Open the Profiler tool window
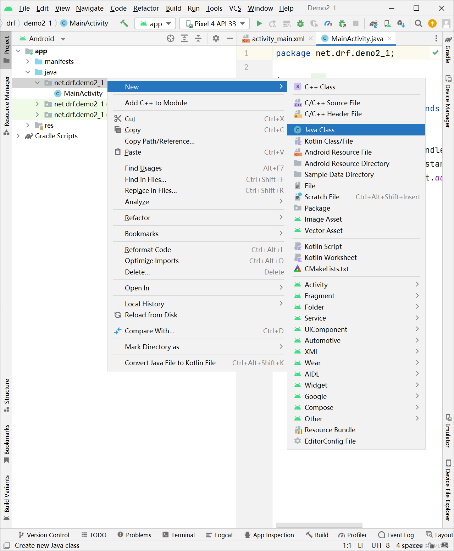The image size is (454, 551). point(352,535)
